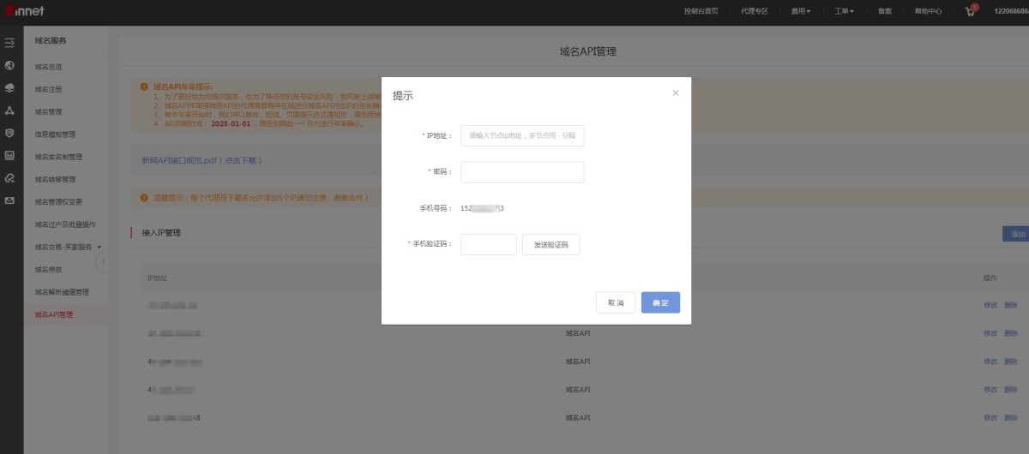Click the 发送验证码 button

coord(551,245)
